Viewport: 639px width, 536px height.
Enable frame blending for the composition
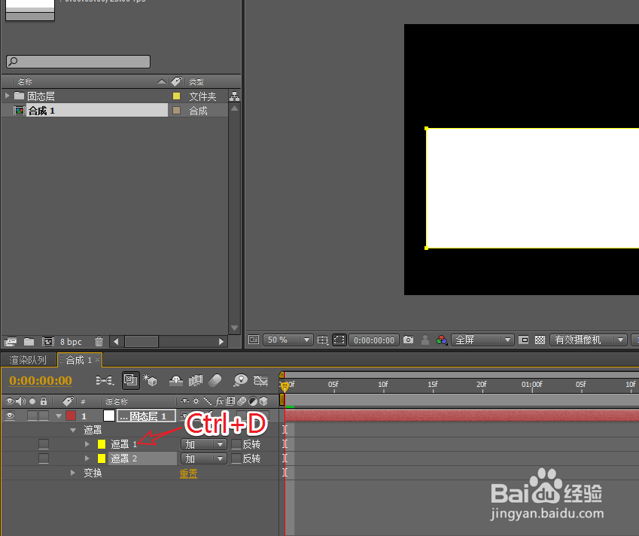pos(196,381)
